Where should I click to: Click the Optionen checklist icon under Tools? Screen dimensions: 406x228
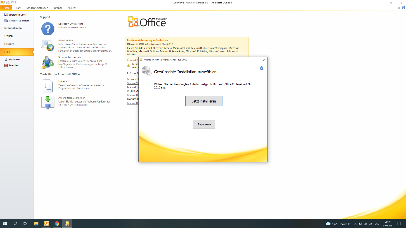(x=48, y=86)
